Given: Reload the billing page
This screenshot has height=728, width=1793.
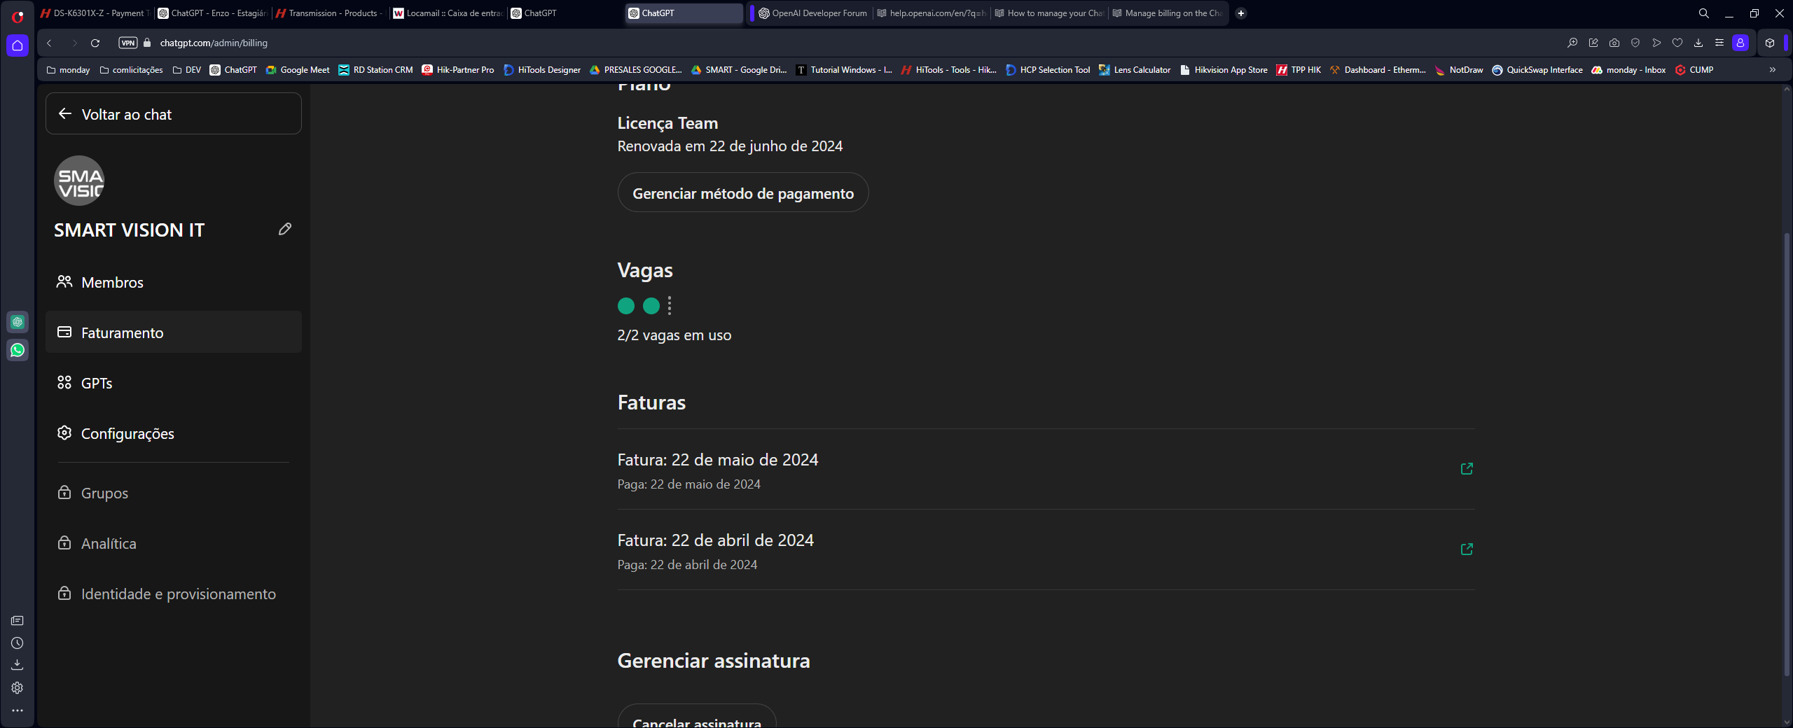Looking at the screenshot, I should coord(95,43).
